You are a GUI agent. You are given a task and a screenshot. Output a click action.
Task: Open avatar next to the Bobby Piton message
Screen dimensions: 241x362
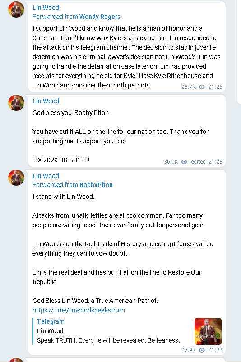click(16, 103)
